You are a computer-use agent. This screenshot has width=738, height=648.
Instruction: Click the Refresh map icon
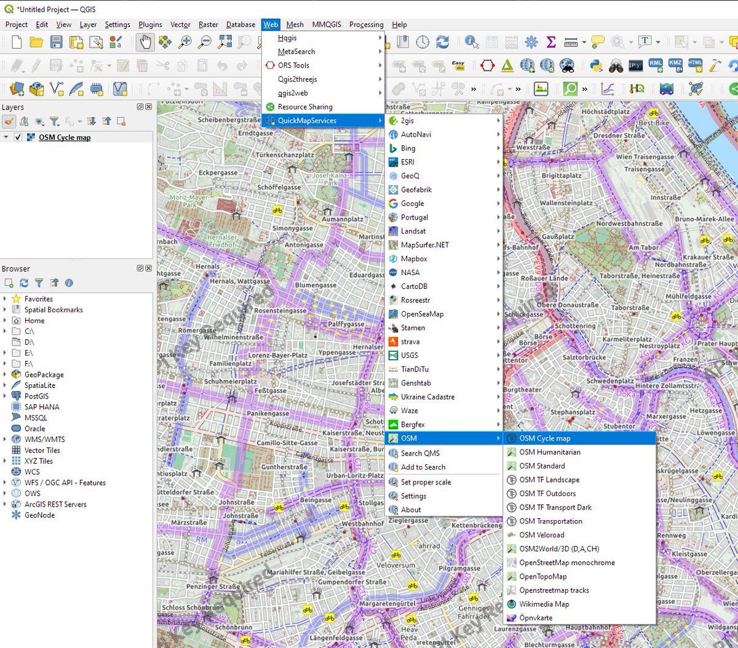(x=442, y=42)
